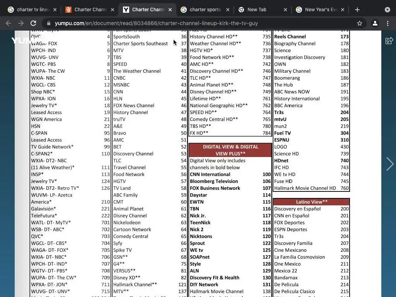Click 'CNN International' entry
Screen dimensions: 396x297
pyautogui.click(x=210, y=174)
